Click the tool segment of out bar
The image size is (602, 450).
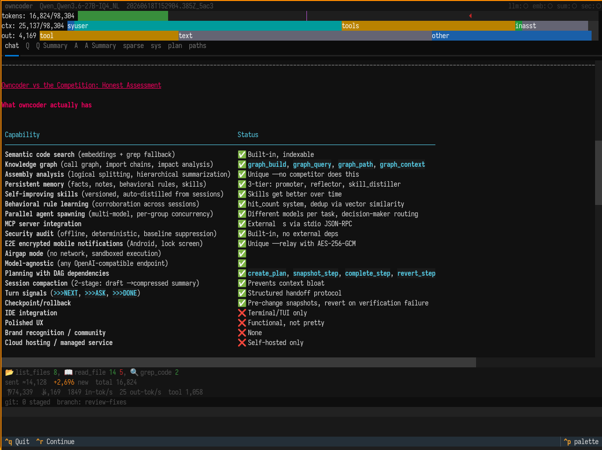tap(109, 36)
